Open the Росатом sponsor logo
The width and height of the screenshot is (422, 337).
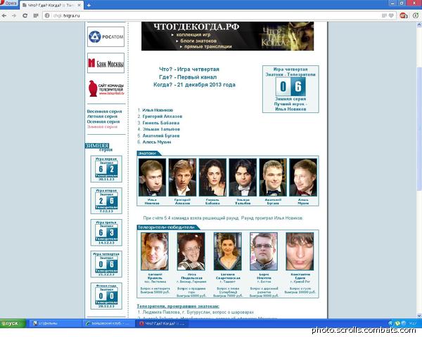pyautogui.click(x=105, y=37)
